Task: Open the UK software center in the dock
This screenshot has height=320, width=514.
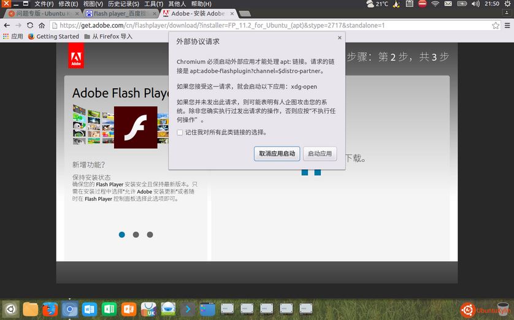Action: (x=148, y=309)
